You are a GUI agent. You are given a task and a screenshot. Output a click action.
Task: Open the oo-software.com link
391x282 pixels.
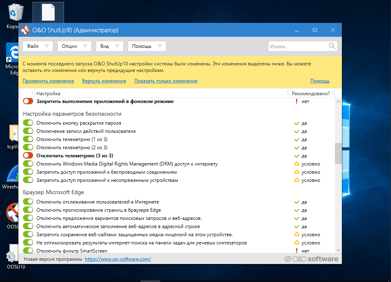pyautogui.click(x=118, y=259)
